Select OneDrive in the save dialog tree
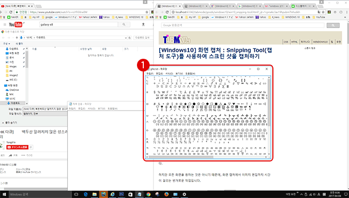349x198 pixels. [12, 90]
